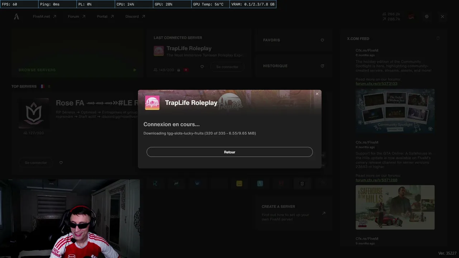Image resolution: width=459 pixels, height=258 pixels.
Task: Open the settings gear icon
Action: pos(427,16)
